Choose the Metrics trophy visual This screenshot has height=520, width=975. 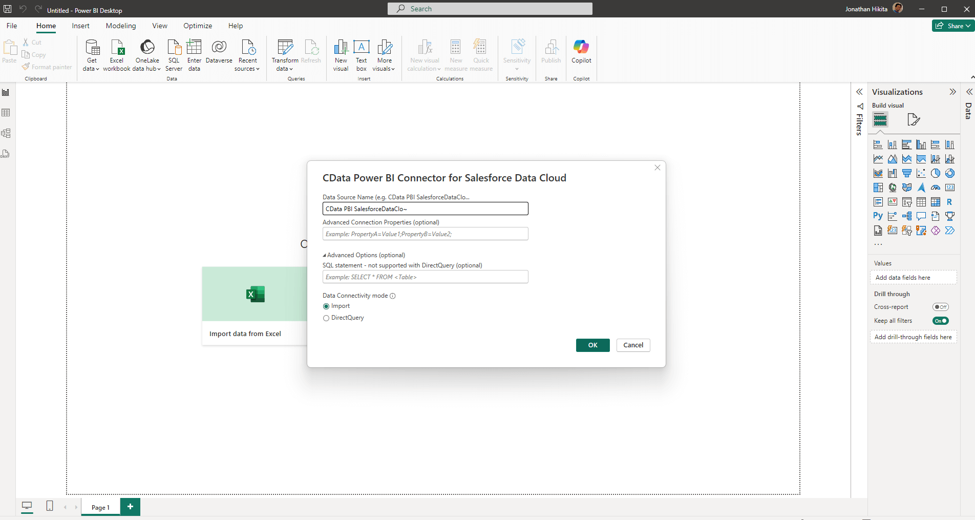click(950, 216)
